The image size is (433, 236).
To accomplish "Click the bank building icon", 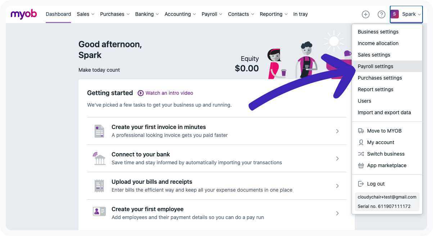I will [99, 159].
